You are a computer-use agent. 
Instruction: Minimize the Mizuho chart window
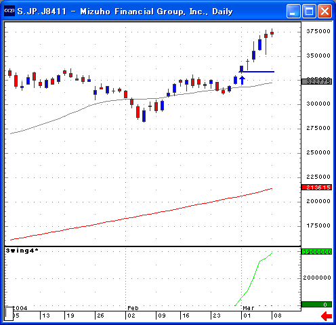pos(293,11)
